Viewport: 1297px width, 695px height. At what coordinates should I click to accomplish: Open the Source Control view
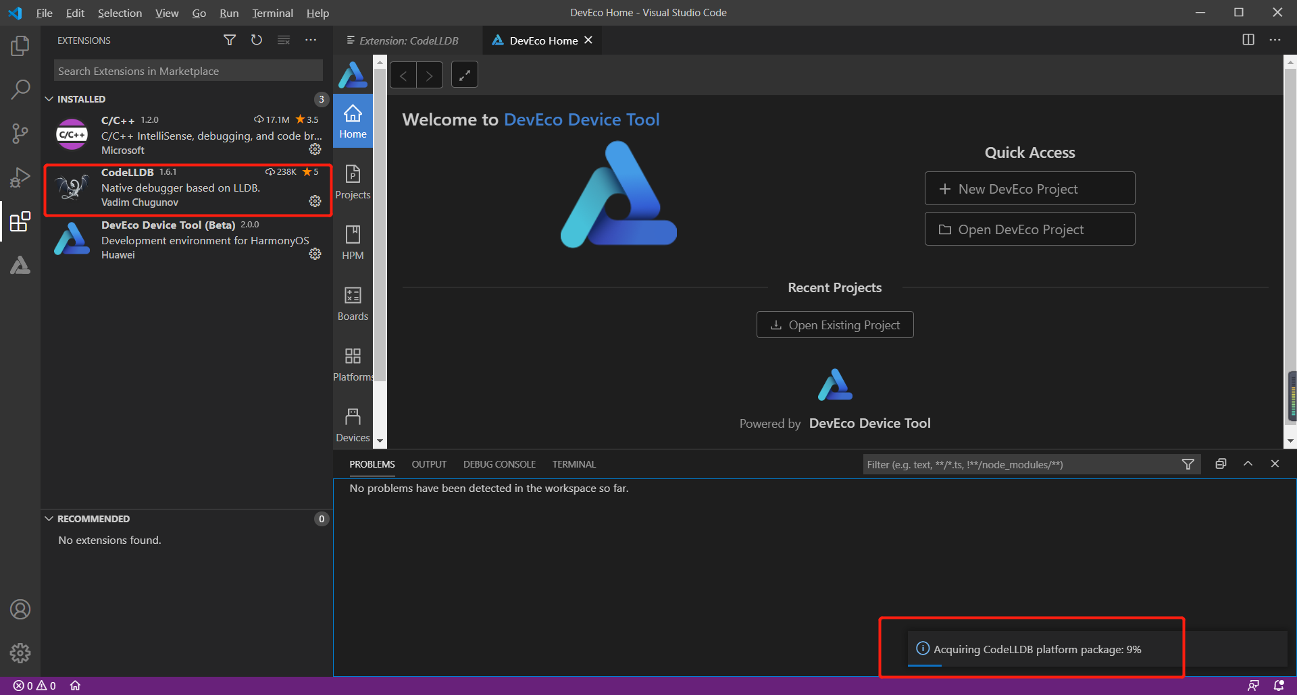20,134
